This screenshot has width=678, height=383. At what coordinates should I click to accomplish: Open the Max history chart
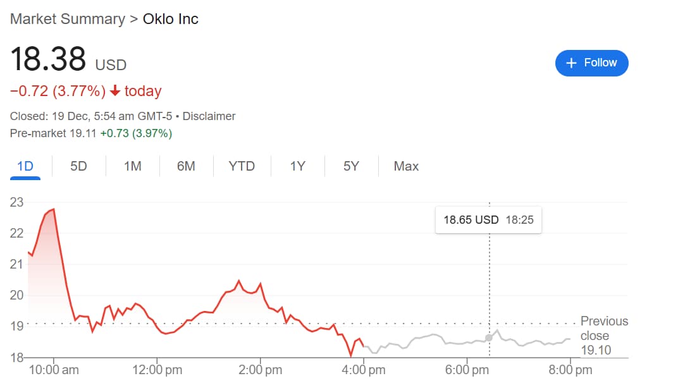405,166
